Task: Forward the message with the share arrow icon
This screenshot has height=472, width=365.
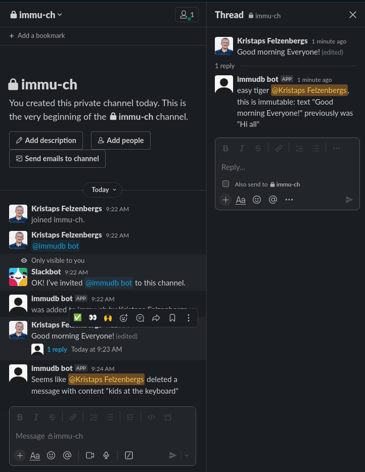Action: coord(156,317)
